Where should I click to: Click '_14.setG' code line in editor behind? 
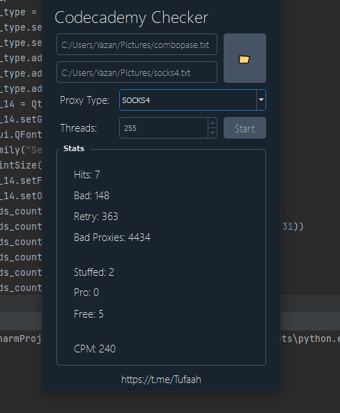click(21, 119)
